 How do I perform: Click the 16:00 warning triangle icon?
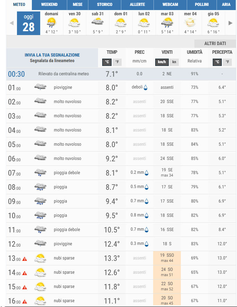click(x=25, y=301)
